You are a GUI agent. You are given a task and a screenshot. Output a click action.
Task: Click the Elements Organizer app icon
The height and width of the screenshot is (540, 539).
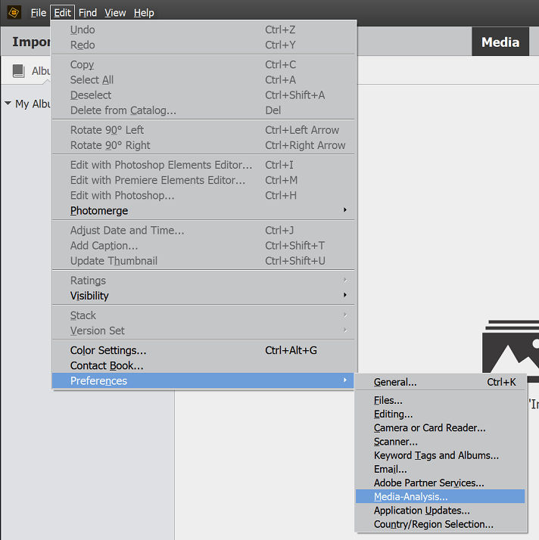[14, 13]
